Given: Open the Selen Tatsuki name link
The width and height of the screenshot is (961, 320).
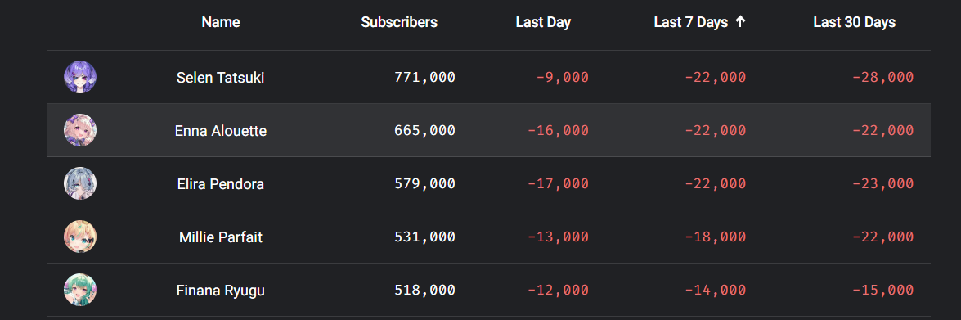Looking at the screenshot, I should click(x=221, y=78).
